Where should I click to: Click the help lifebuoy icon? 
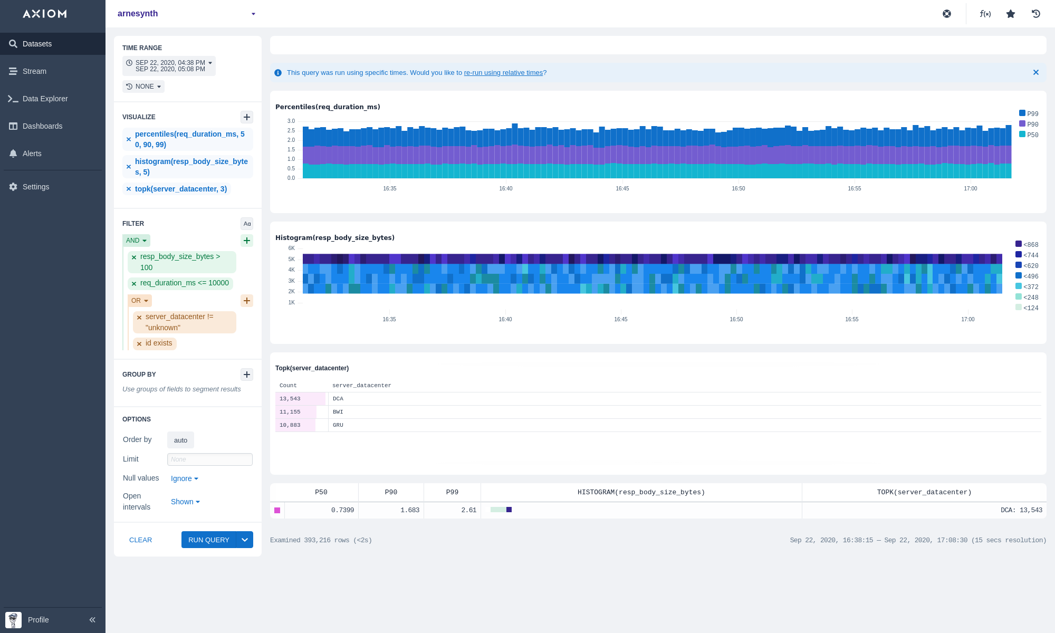coord(947,14)
